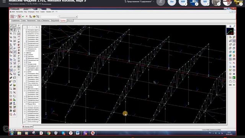245x138 pixels.
Task: Open the hamburger menu in the call header
Action: [x=4, y=2]
